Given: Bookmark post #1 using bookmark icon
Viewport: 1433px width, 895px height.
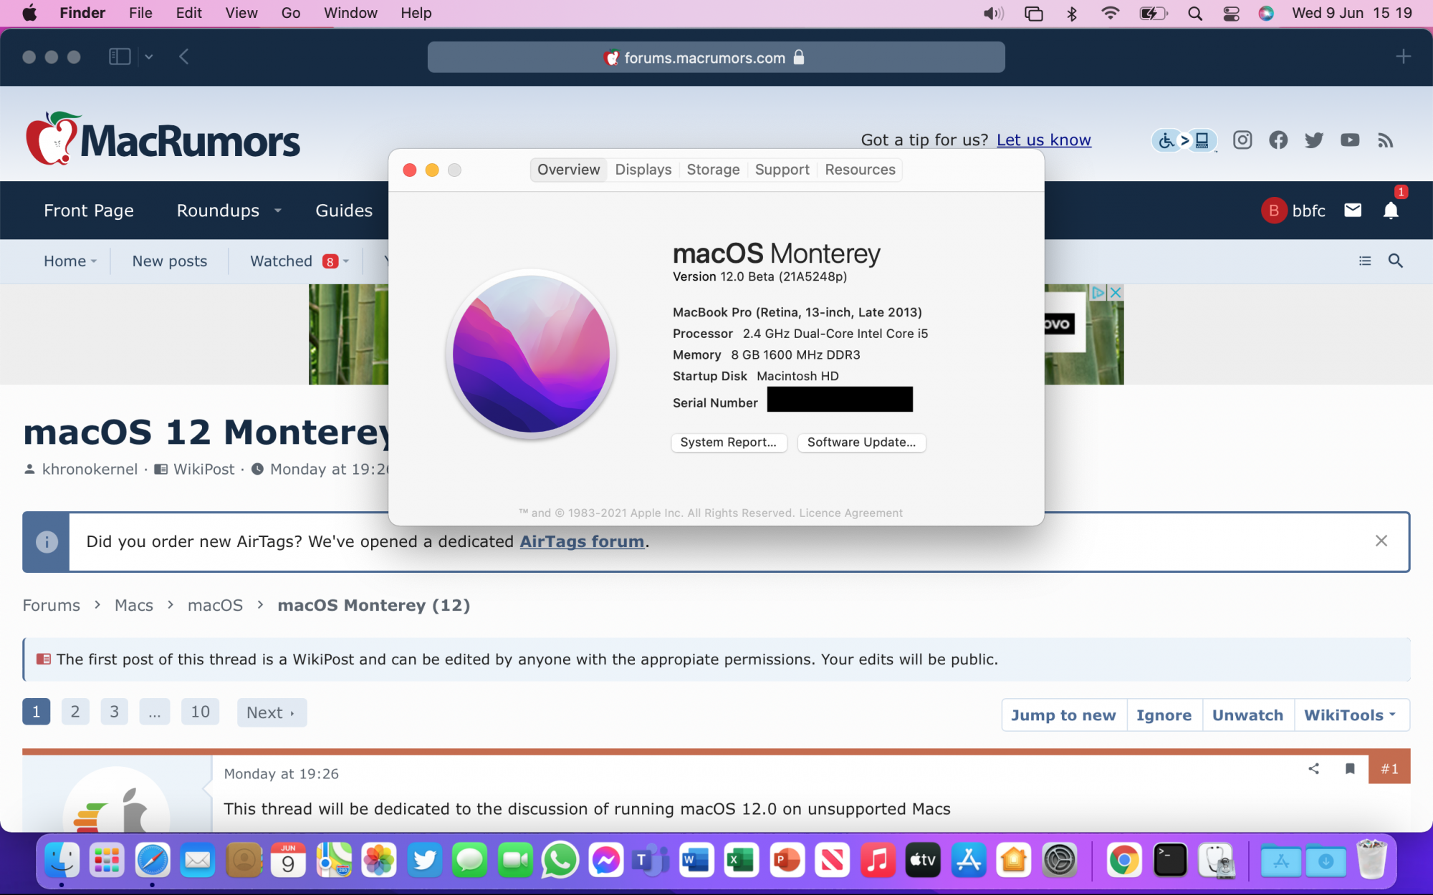Looking at the screenshot, I should click(x=1350, y=769).
